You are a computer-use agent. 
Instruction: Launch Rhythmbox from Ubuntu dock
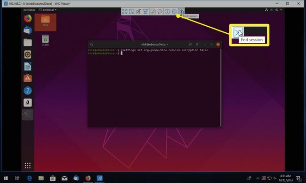[28, 54]
